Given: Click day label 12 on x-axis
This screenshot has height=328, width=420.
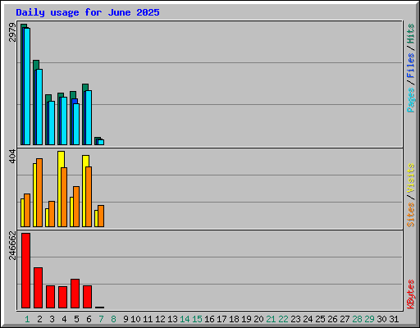Looking at the screenshot, I should point(160,319).
